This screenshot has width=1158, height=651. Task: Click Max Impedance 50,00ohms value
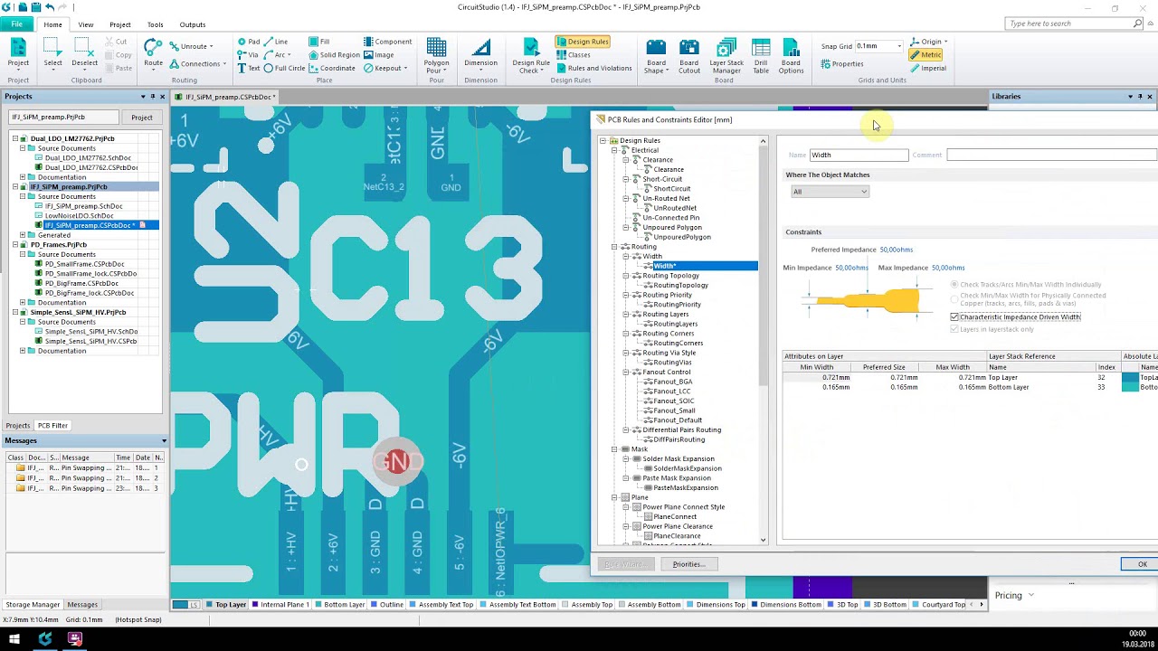(948, 268)
